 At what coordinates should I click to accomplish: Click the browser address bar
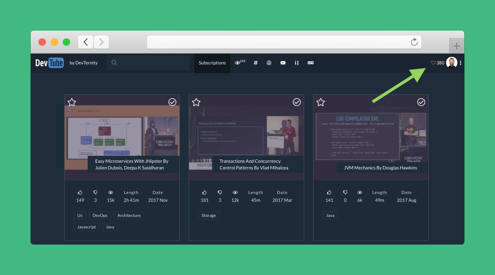coord(284,42)
